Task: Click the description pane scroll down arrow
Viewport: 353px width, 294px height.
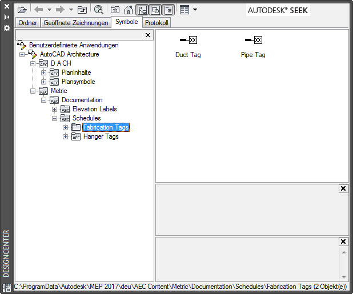Action: pos(344,277)
